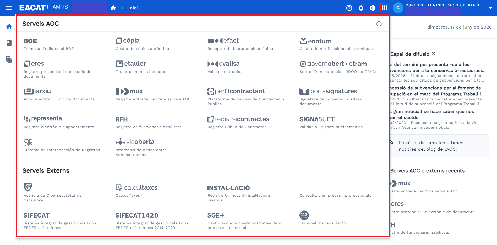Screen dimensions: 497x245
Task: Close the services grid apps icon
Action: [384, 8]
